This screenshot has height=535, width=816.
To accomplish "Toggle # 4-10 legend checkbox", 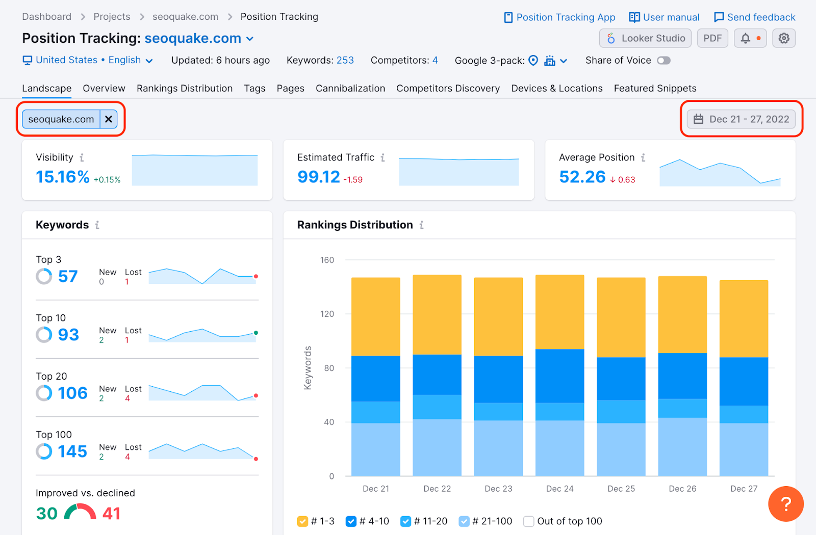I will [351, 521].
